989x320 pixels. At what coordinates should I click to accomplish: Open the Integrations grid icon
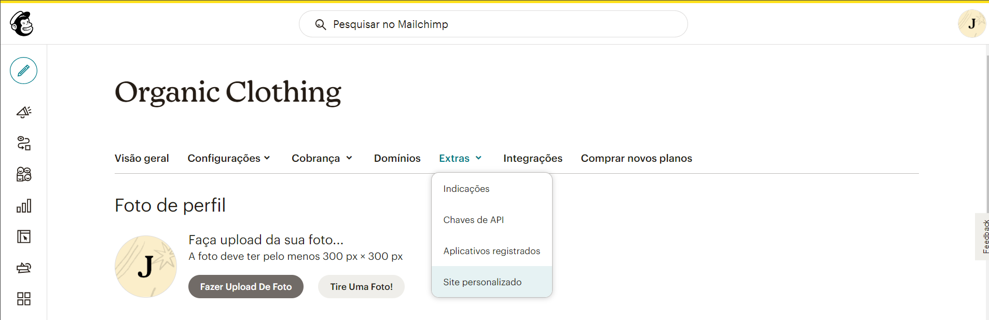24,299
